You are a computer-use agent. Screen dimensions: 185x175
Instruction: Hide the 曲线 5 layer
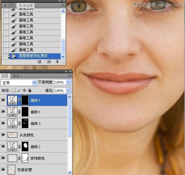tap(3, 100)
